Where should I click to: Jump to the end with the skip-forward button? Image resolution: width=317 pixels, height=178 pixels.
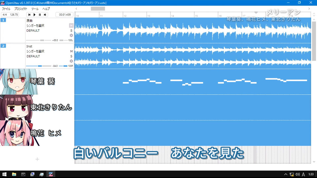click(45, 15)
